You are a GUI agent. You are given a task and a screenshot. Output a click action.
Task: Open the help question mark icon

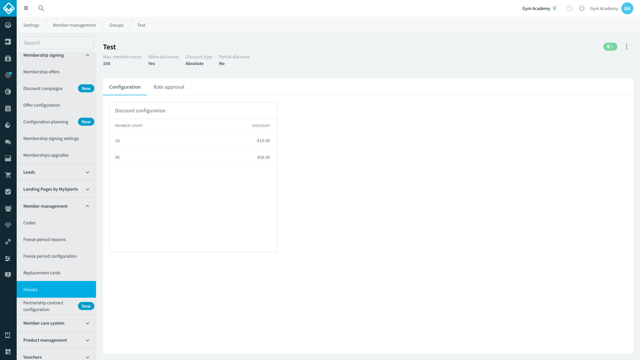click(x=570, y=8)
